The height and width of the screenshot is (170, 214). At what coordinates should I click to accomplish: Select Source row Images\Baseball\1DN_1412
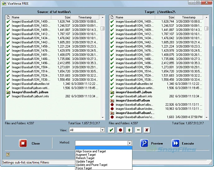click(x=53, y=34)
